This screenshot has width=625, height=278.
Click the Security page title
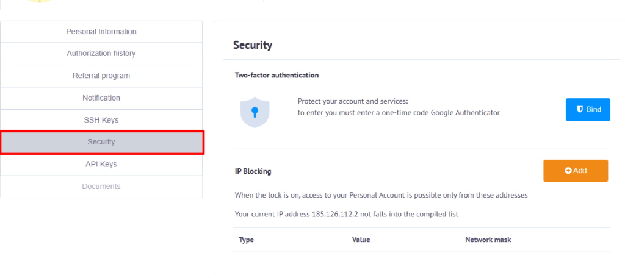pyautogui.click(x=253, y=45)
